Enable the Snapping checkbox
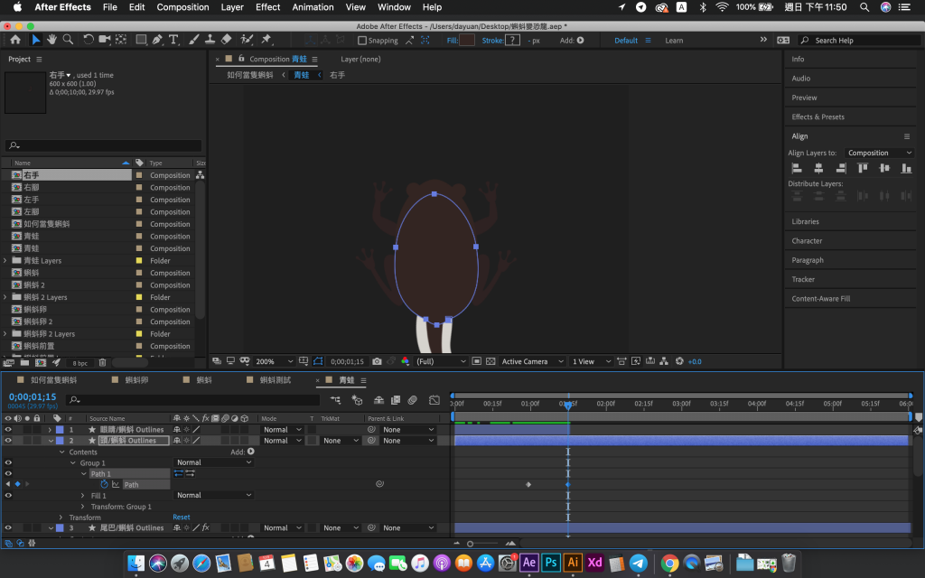Image resolution: width=925 pixels, height=578 pixels. coord(362,41)
